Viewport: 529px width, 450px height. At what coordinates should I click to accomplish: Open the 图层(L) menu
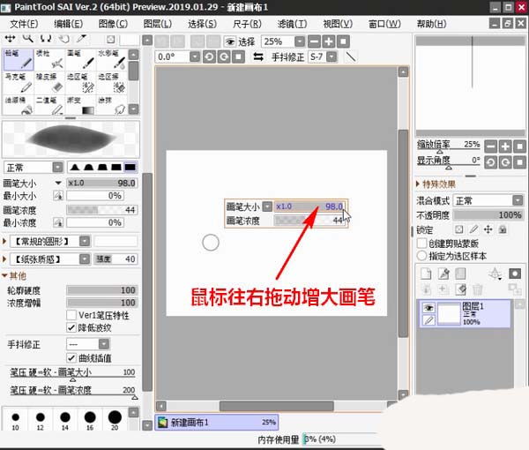tap(158, 24)
